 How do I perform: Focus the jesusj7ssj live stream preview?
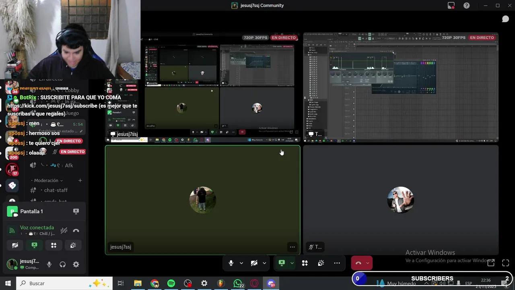202,87
